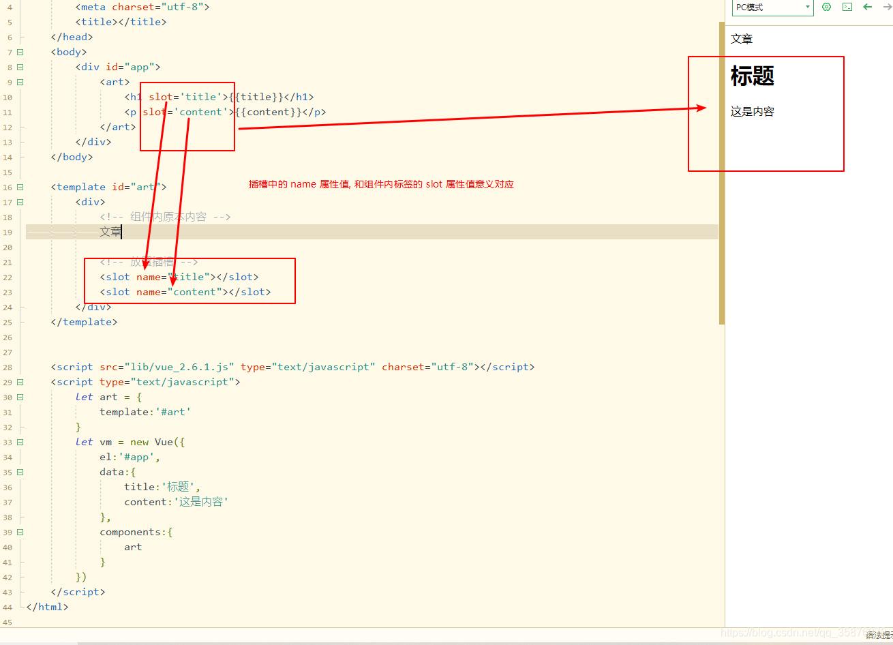This screenshot has height=645, width=893.
Task: Click the closing art tag on line 12
Action: click(118, 127)
